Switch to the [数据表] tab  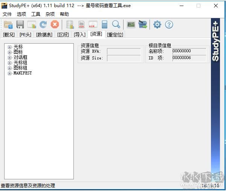pos(44,35)
